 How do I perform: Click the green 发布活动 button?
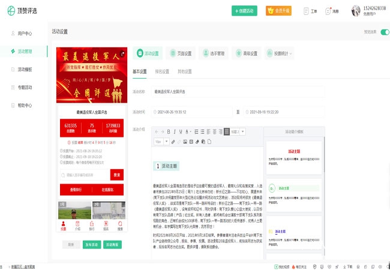(92, 245)
